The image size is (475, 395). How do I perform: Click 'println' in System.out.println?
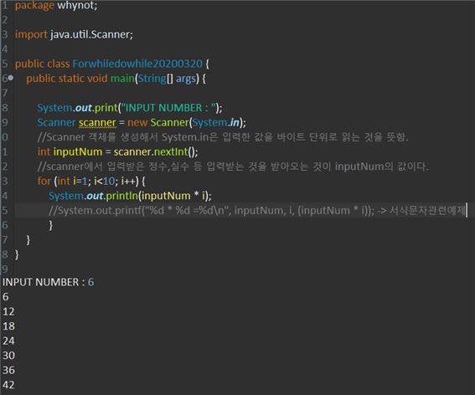coord(122,196)
